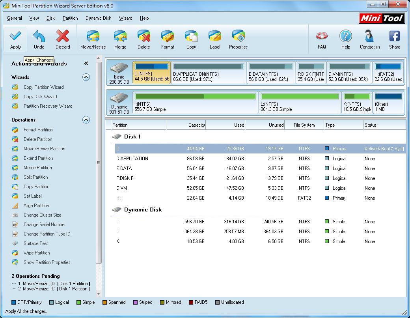Open the Disk menu
The image size is (410, 318).
click(50, 18)
